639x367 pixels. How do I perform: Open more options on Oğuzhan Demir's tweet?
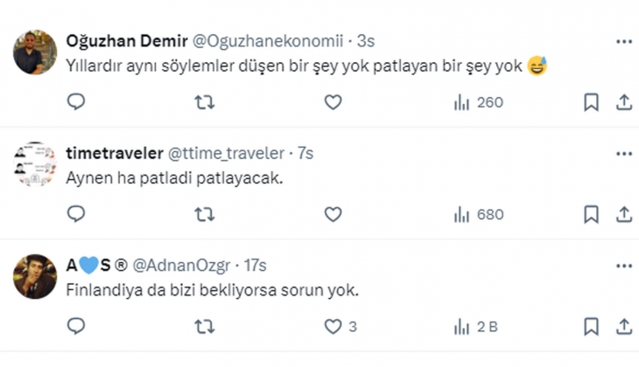(x=623, y=41)
